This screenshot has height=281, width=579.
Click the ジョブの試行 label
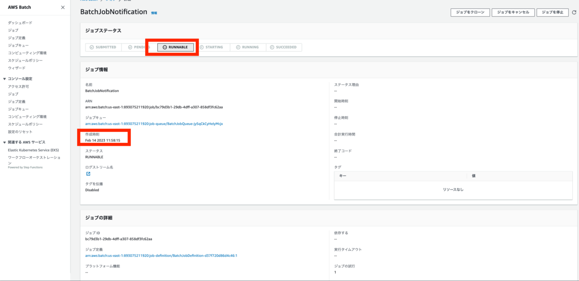(x=345, y=266)
